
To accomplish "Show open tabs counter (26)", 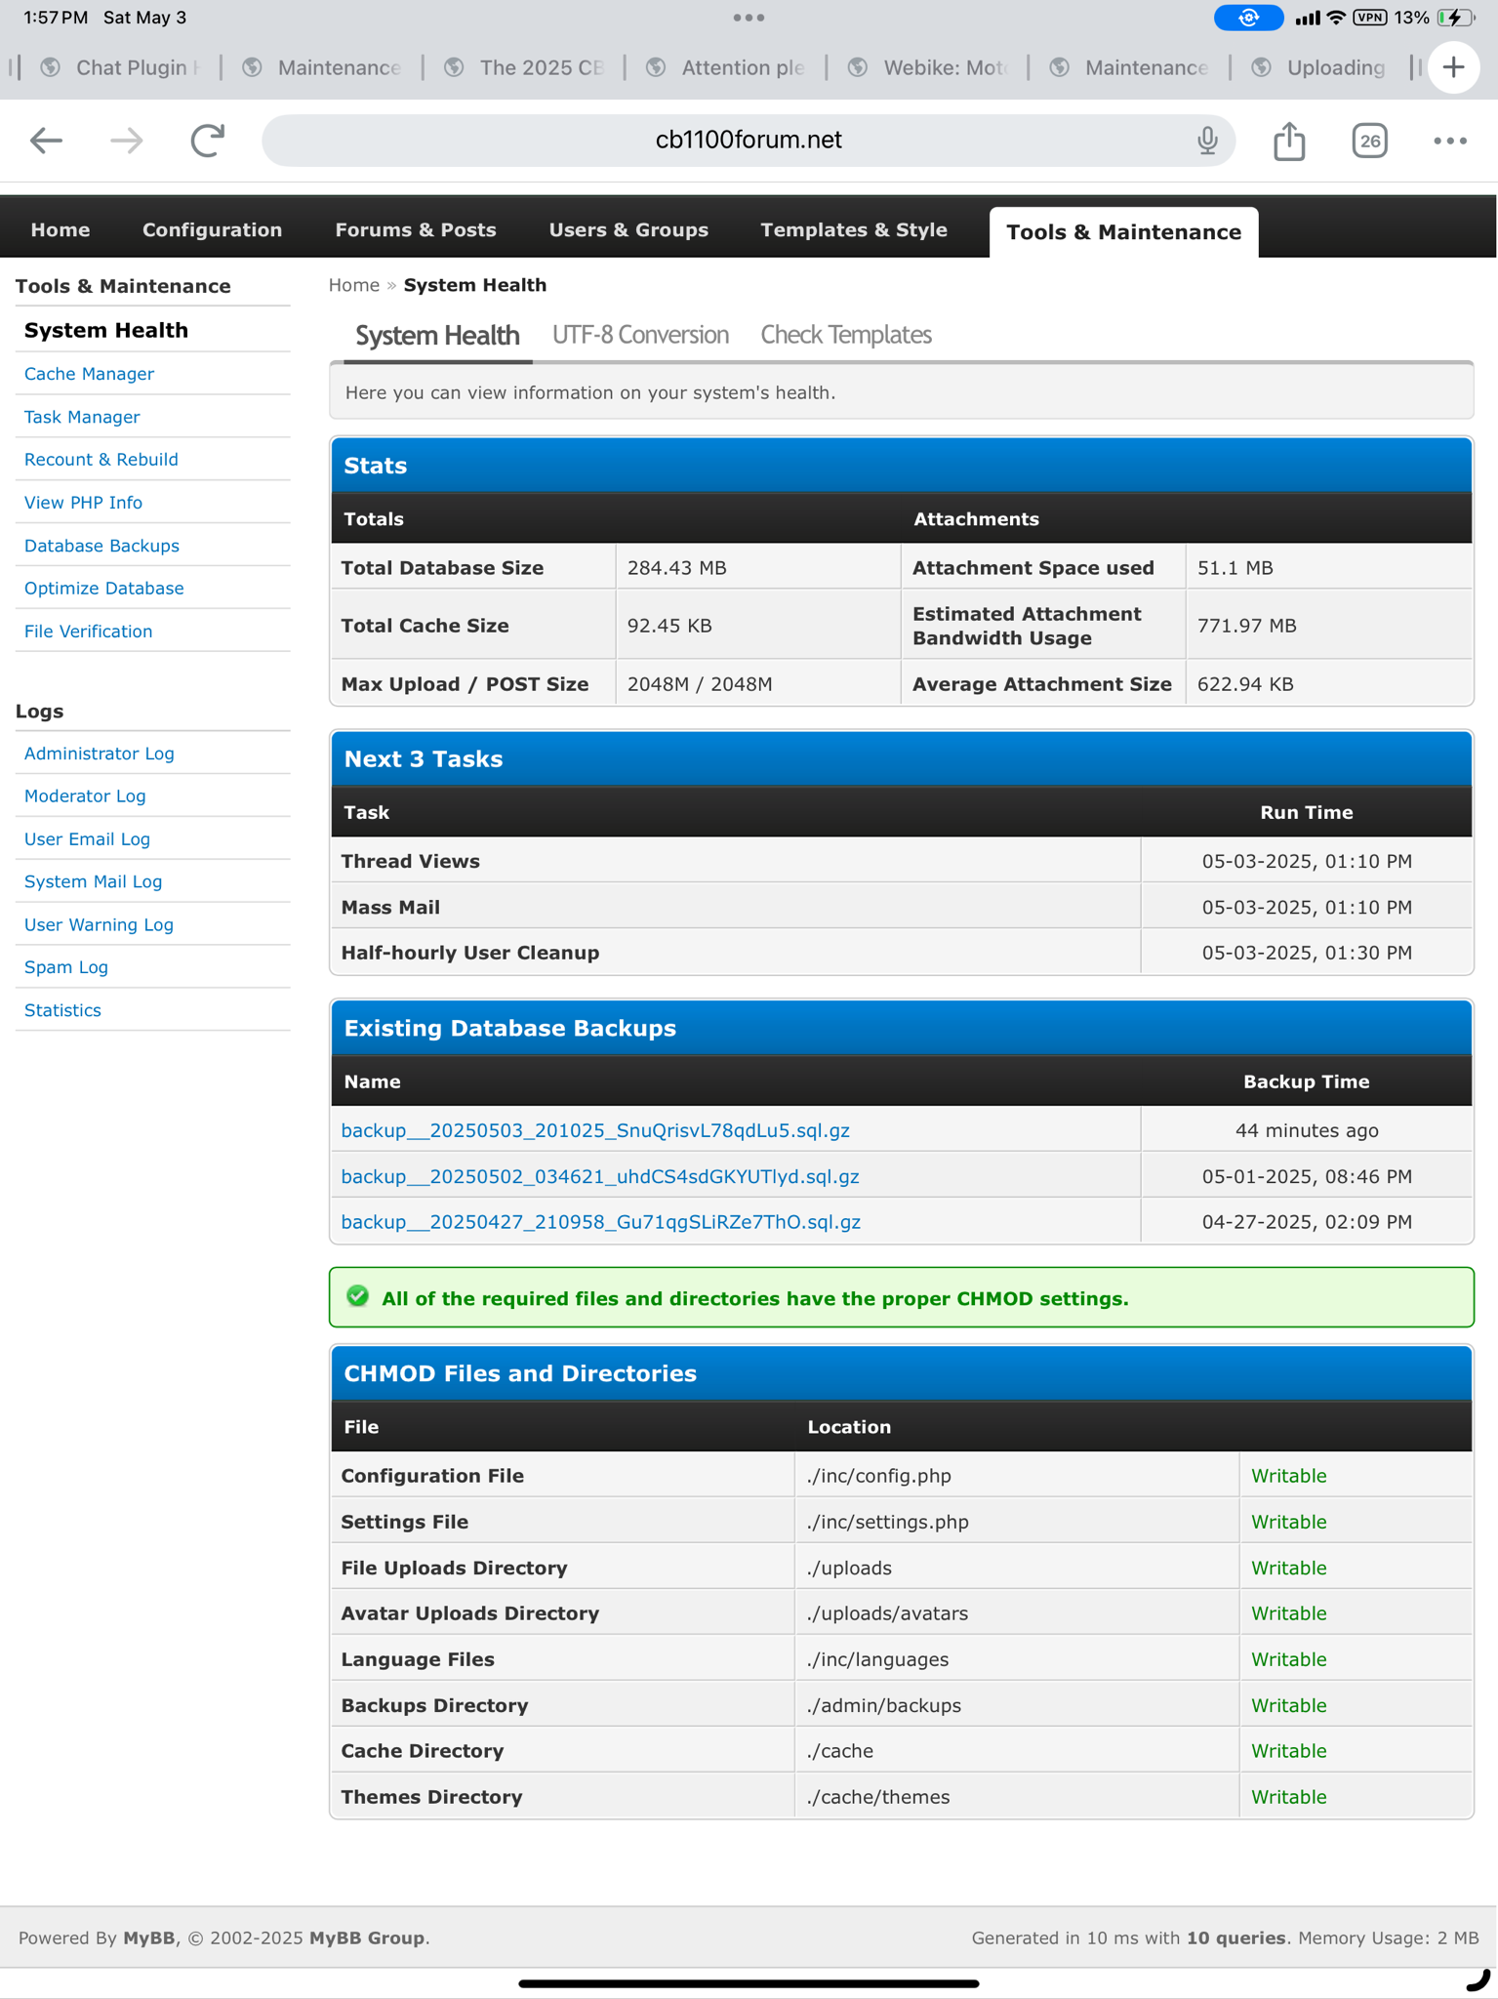I will tap(1369, 141).
